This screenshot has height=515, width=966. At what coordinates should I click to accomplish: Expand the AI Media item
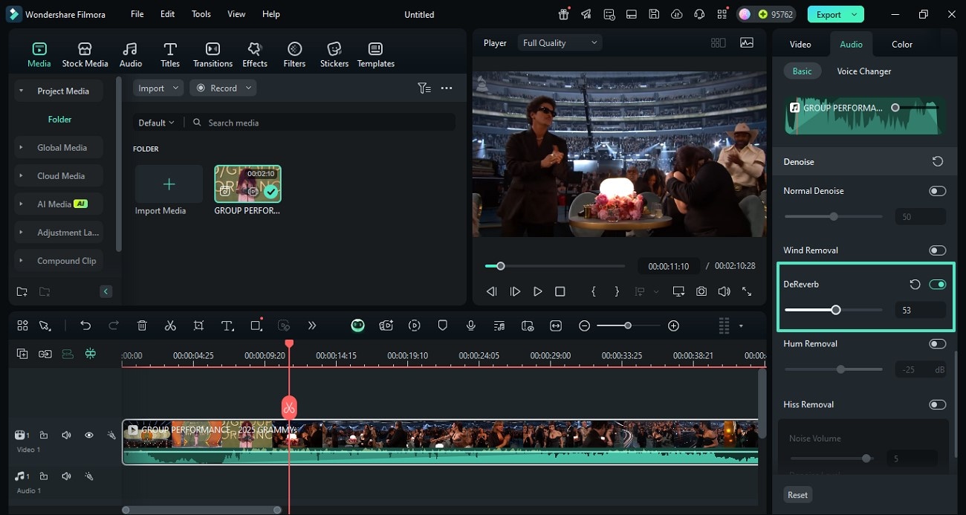21,204
